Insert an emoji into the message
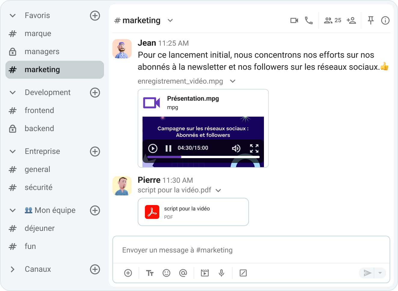 (167, 273)
